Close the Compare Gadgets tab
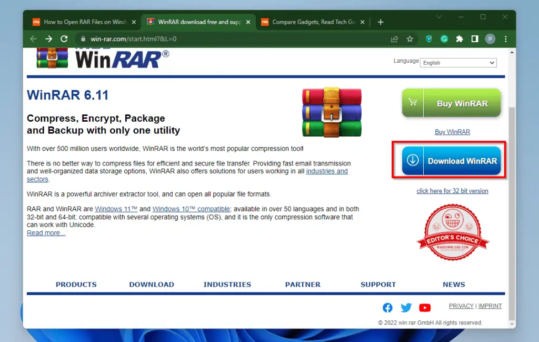The height and width of the screenshot is (342, 539). [362, 22]
